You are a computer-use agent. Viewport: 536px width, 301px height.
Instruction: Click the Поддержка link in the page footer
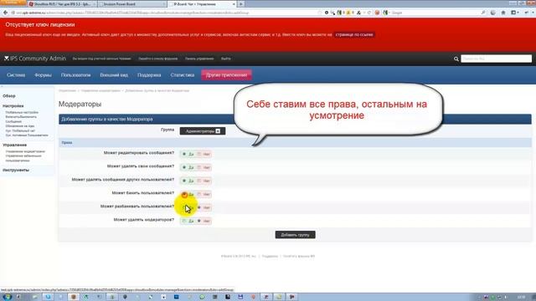pyautogui.click(x=270, y=257)
